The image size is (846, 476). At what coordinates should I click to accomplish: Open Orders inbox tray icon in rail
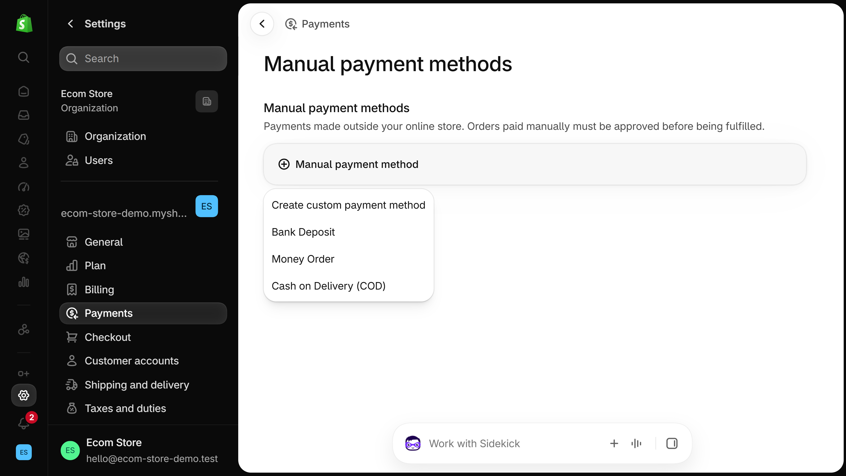(24, 115)
